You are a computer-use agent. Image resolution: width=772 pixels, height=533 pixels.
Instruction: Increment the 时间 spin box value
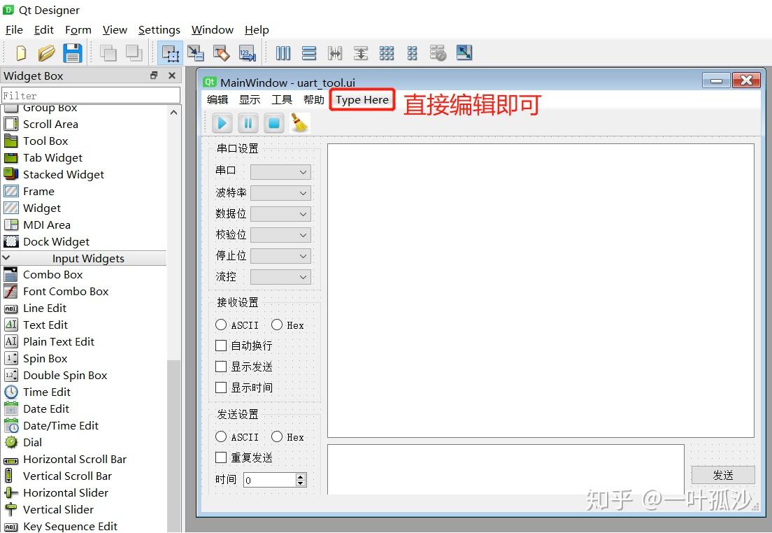301,476
